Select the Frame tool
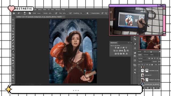 [x=13, y=34]
